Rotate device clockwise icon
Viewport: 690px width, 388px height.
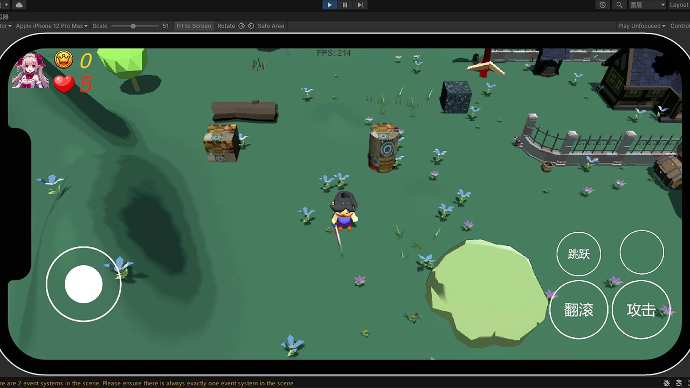coord(251,26)
